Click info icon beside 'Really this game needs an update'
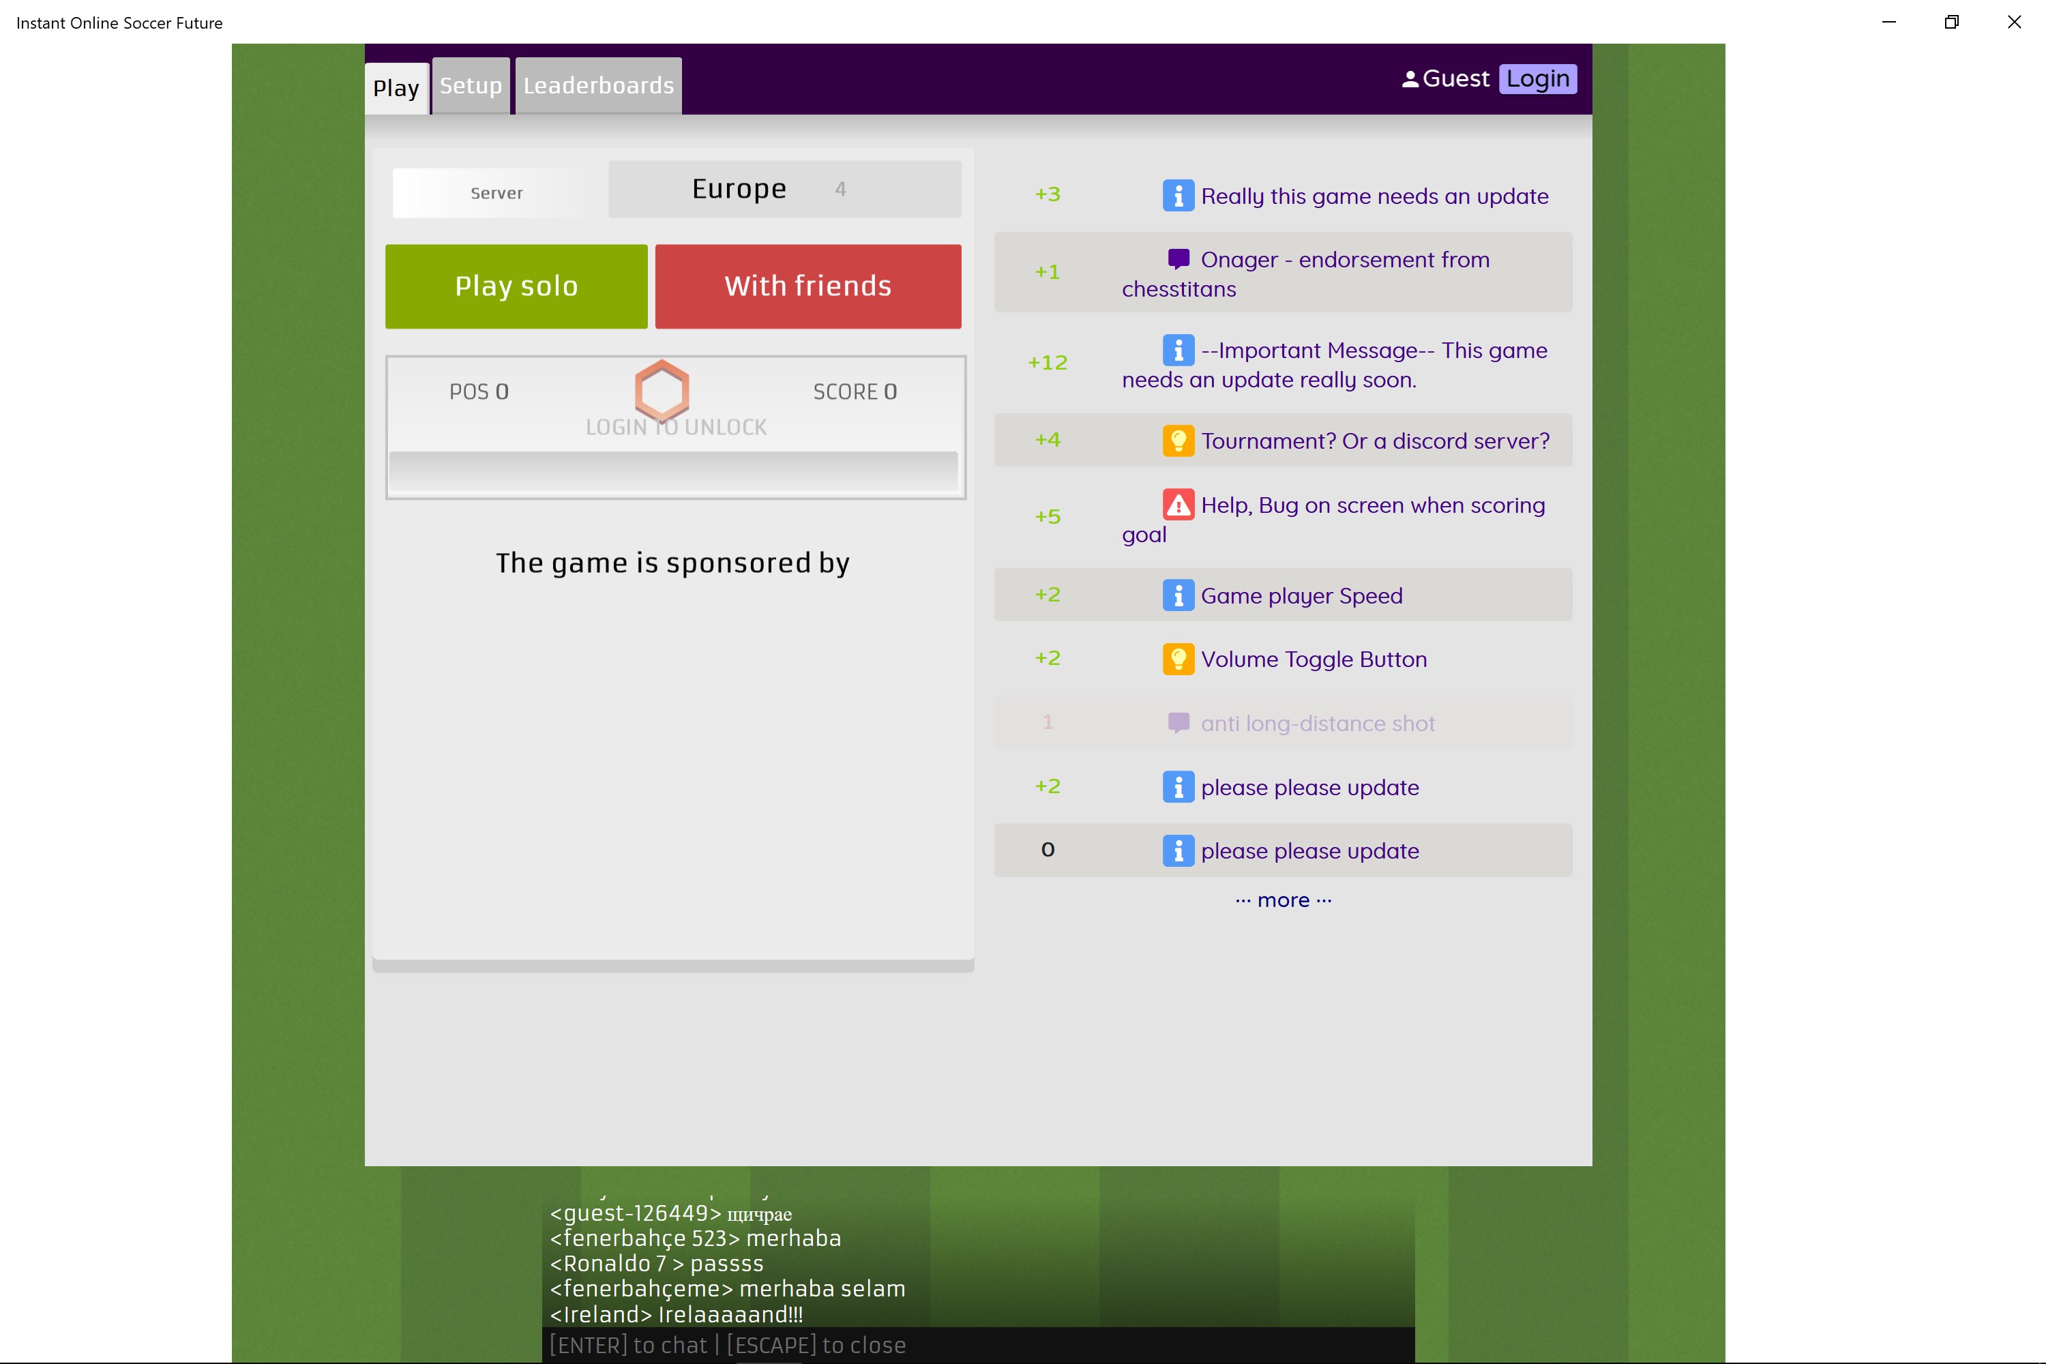 pos(1178,196)
